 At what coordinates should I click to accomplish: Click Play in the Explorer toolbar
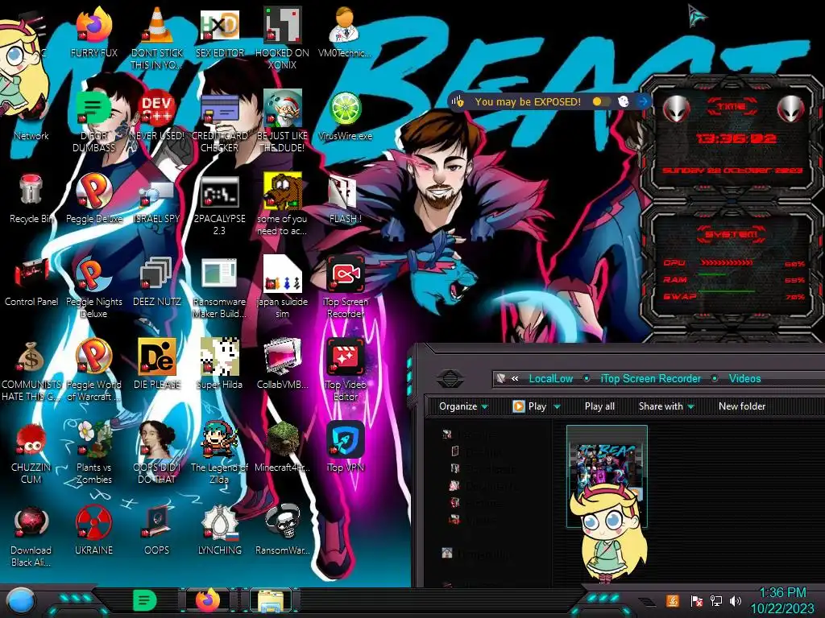[x=530, y=406]
